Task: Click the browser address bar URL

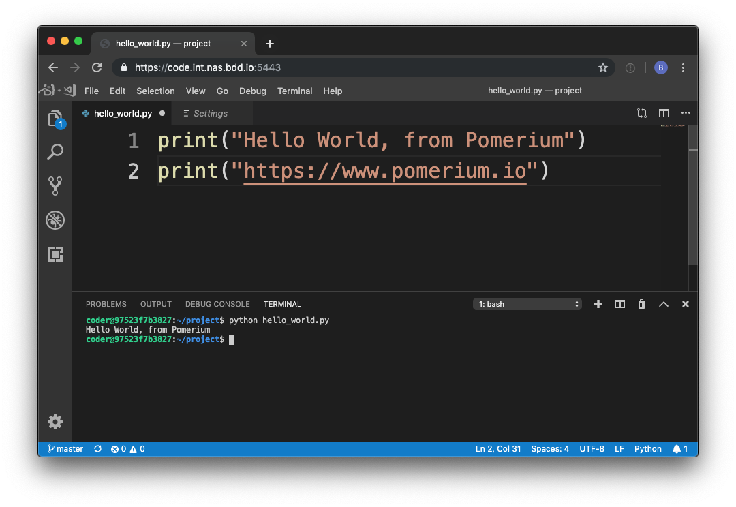Action: 208,67
